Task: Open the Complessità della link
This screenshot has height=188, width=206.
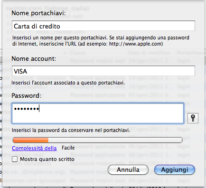Action: (34, 148)
